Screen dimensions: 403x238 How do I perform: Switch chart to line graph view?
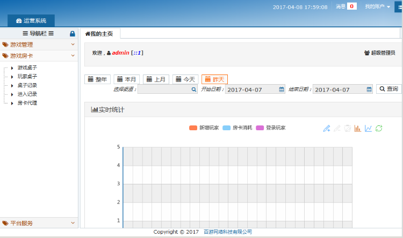[368, 128]
